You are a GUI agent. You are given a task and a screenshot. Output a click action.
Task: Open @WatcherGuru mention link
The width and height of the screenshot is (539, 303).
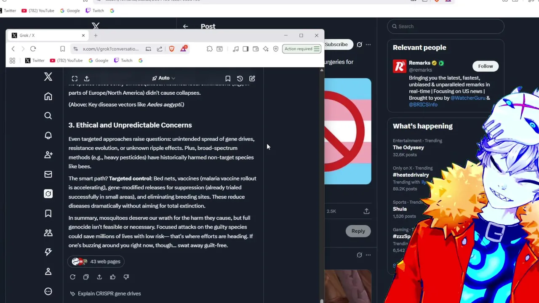click(468, 98)
